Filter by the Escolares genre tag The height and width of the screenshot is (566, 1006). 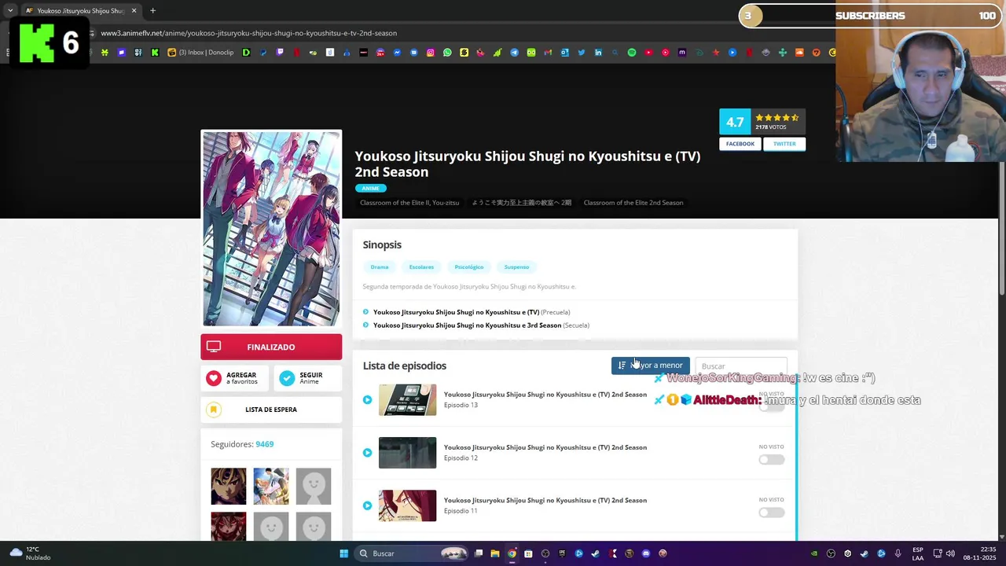[421, 267]
